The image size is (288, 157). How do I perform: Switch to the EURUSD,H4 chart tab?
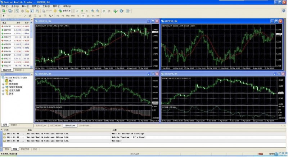tap(41, 126)
